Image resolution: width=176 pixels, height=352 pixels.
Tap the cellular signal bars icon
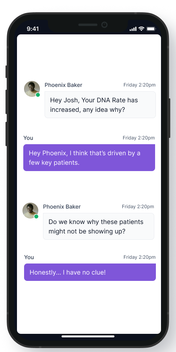click(133, 29)
